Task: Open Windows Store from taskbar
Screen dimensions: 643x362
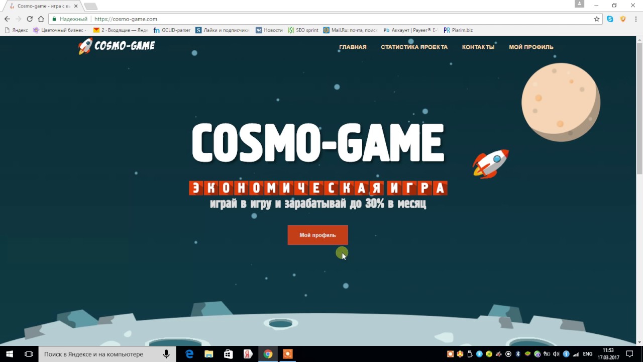Action: pos(229,354)
